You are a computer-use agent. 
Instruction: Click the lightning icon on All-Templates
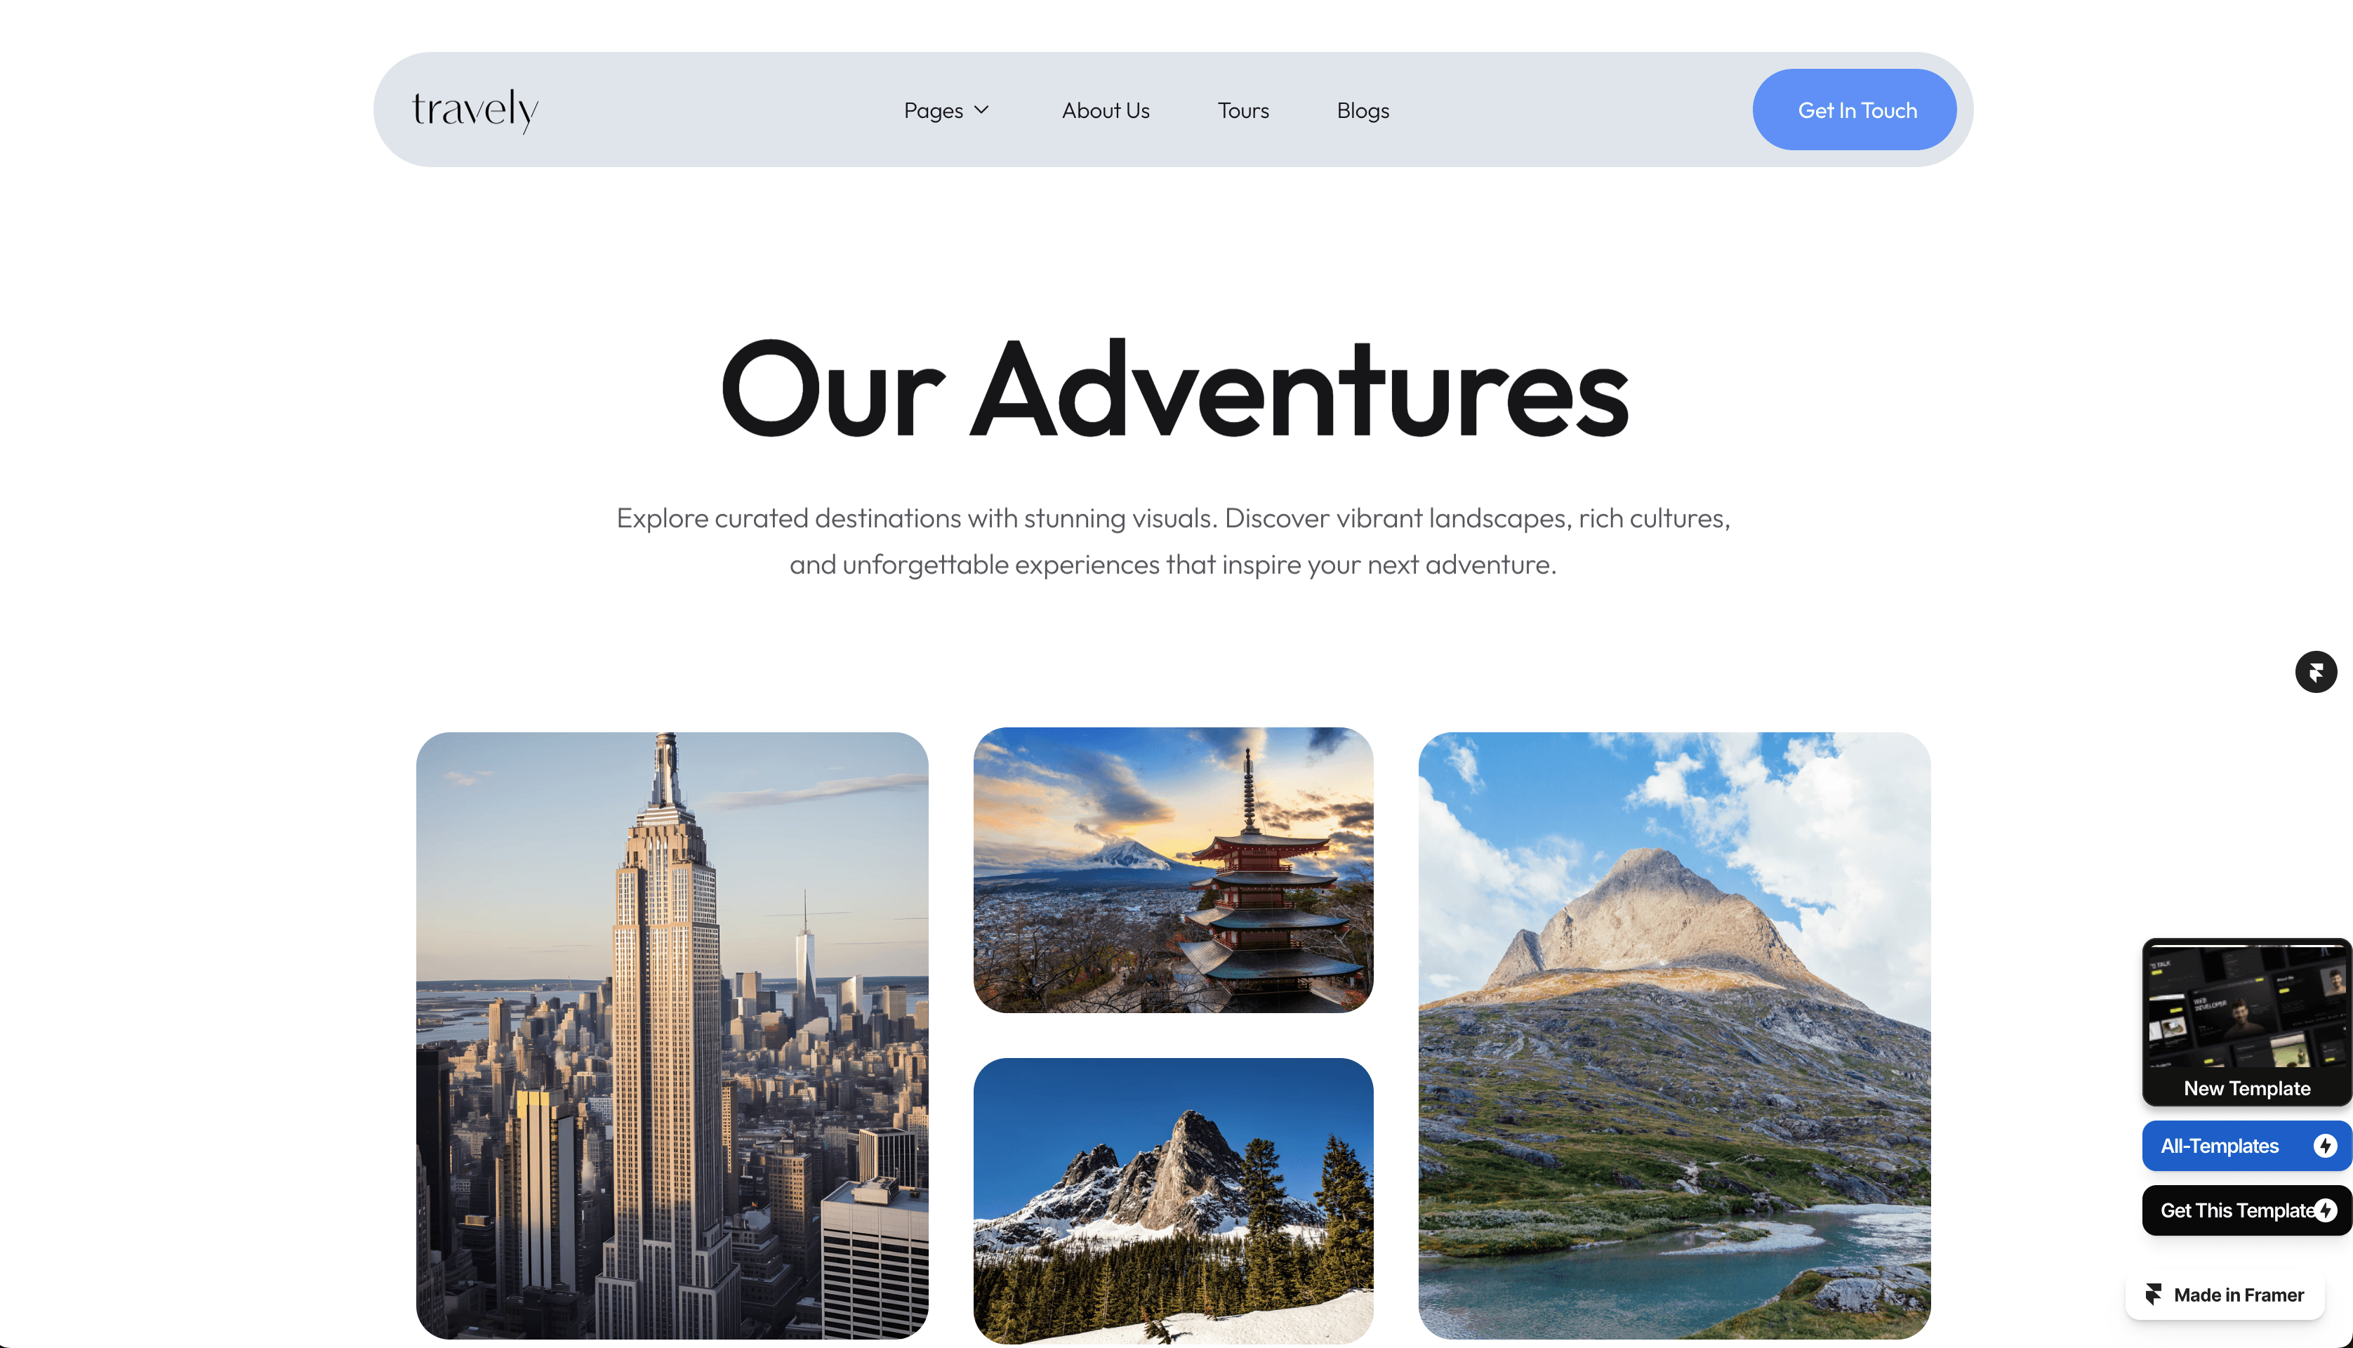(2324, 1145)
